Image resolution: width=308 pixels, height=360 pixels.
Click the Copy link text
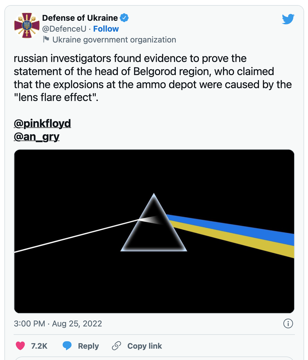145,346
